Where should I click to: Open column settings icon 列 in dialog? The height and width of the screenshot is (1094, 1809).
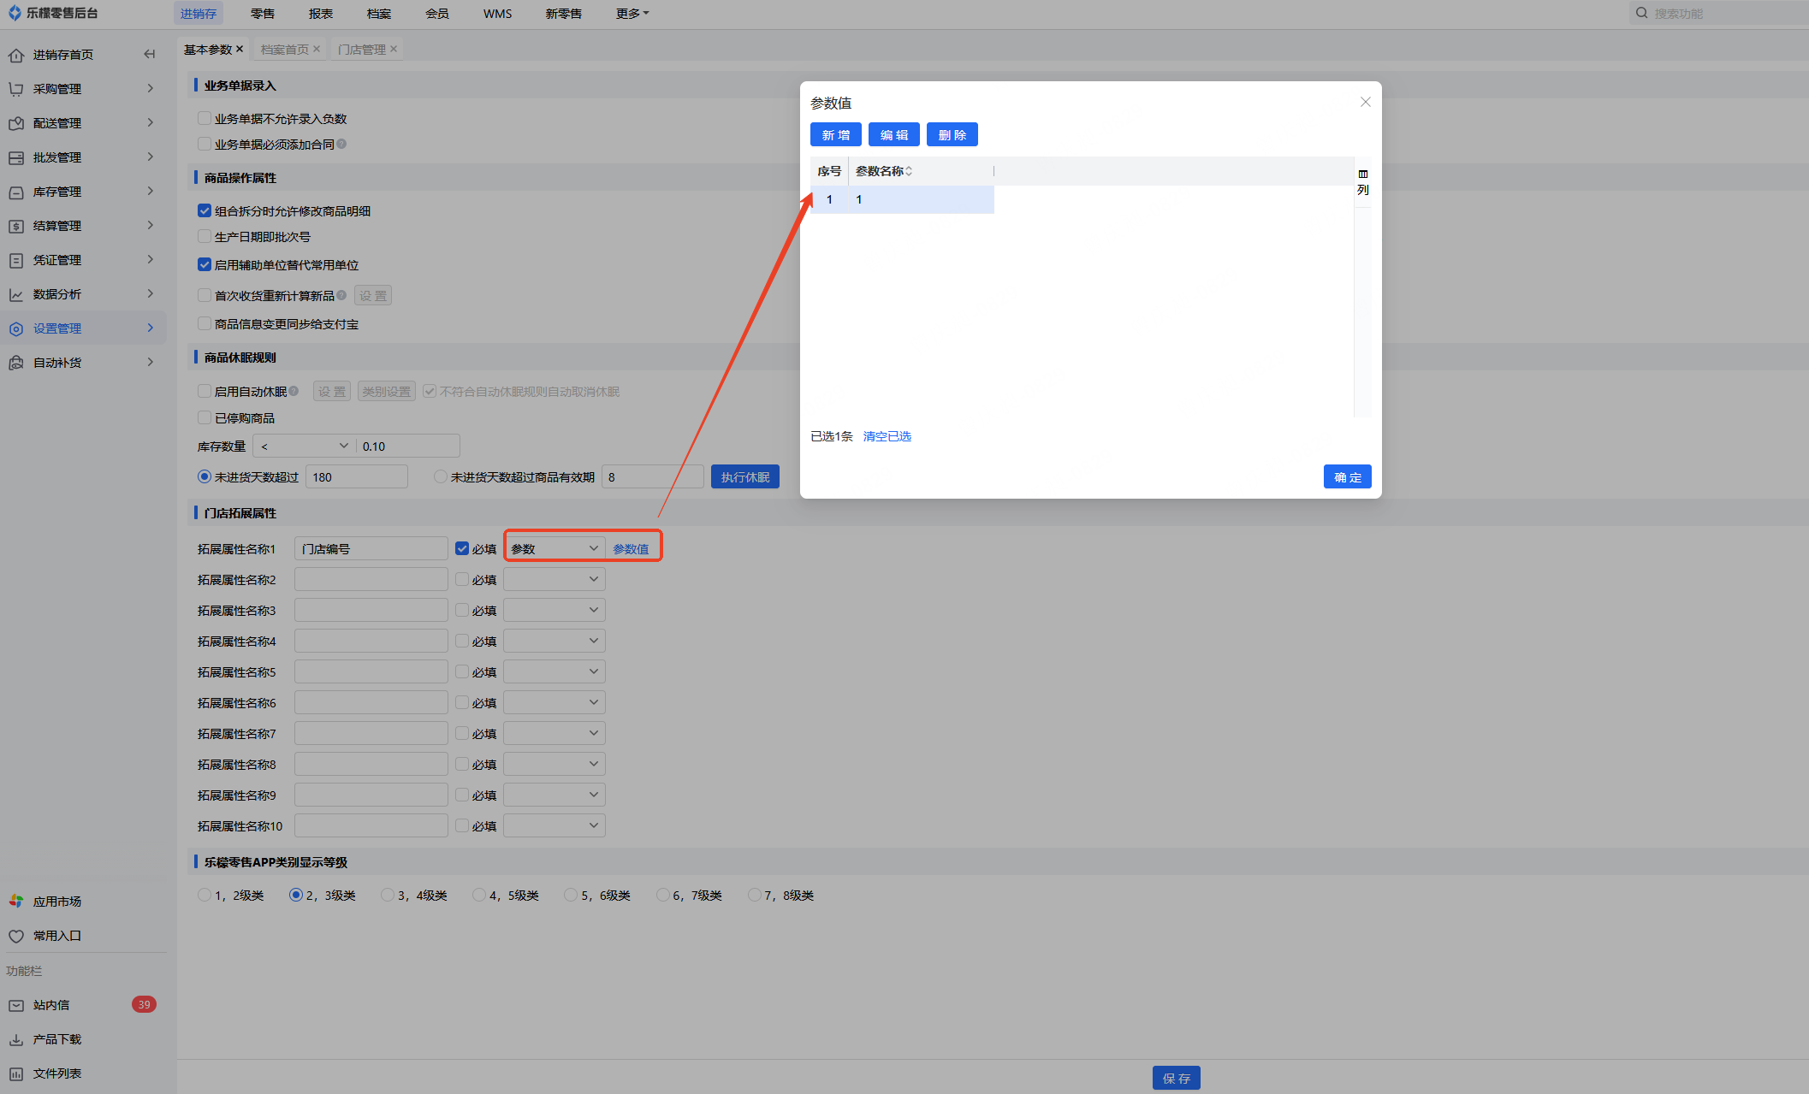point(1363,181)
